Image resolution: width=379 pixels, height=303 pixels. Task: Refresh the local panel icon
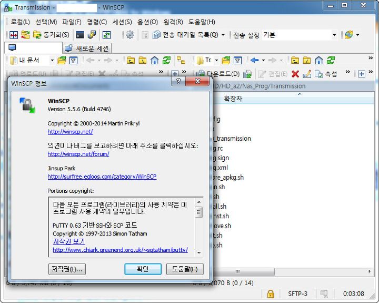pos(166,60)
